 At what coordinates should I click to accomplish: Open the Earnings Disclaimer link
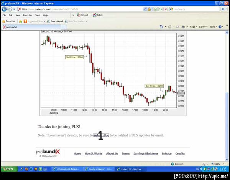pyautogui.click(x=146, y=154)
